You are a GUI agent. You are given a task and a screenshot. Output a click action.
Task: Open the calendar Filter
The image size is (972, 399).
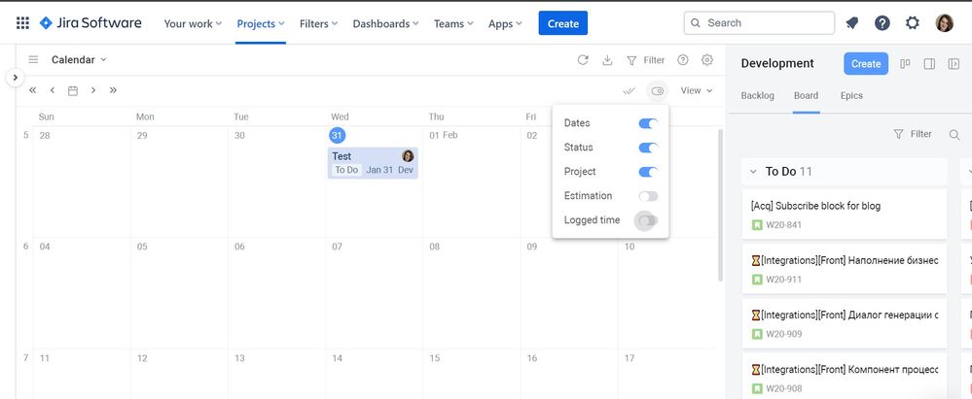(645, 60)
